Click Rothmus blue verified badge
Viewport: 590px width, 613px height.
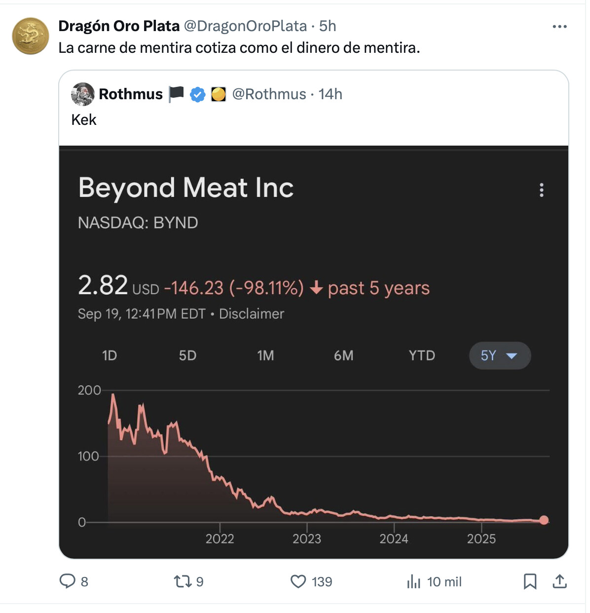tap(198, 94)
